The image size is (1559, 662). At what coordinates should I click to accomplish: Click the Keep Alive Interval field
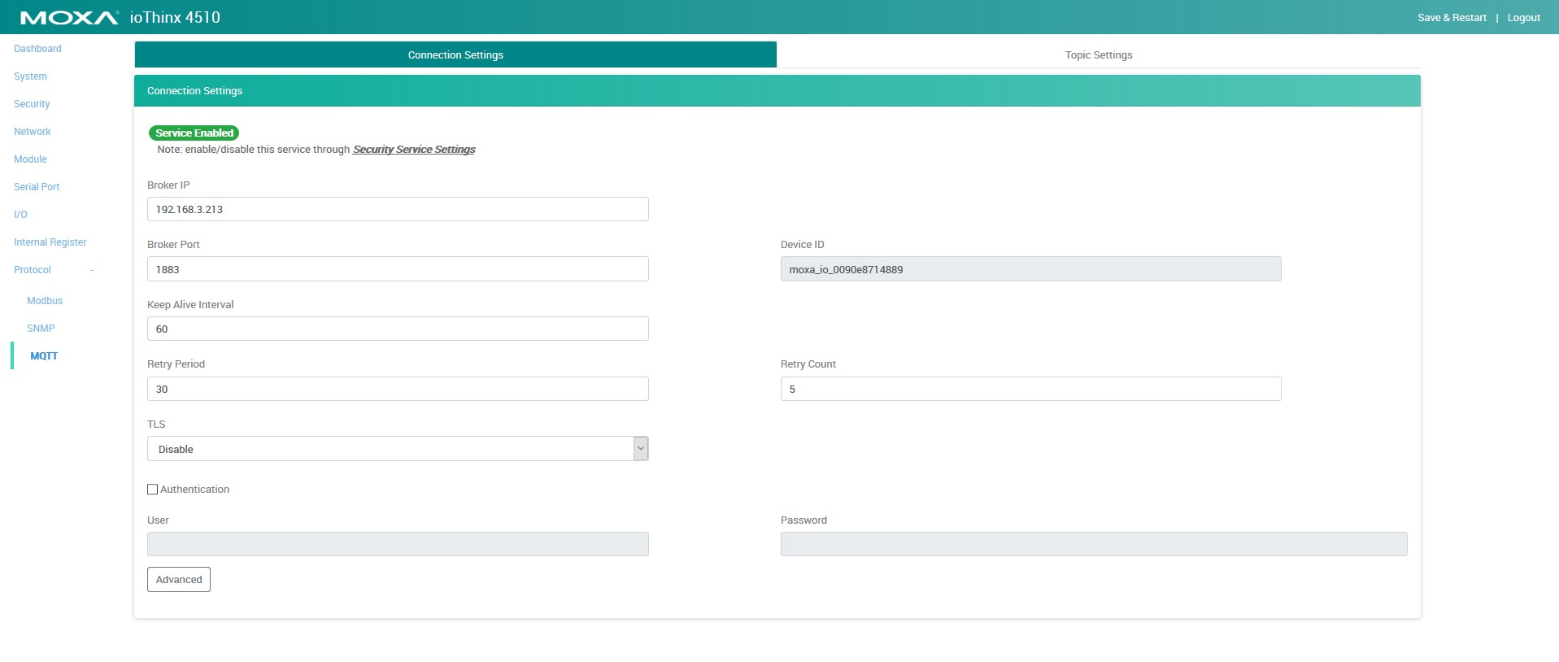398,329
